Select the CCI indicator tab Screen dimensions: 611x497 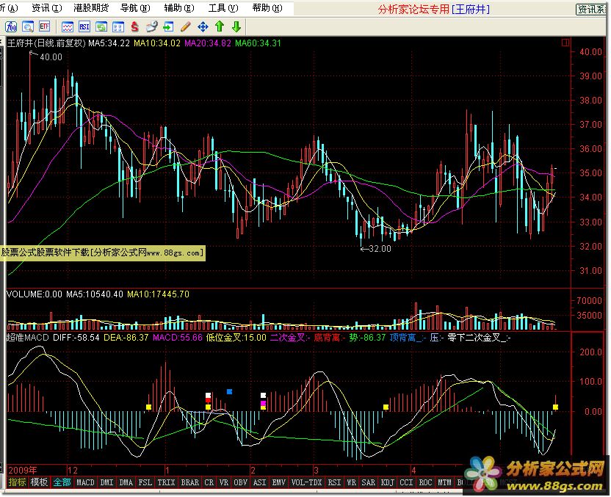click(406, 482)
